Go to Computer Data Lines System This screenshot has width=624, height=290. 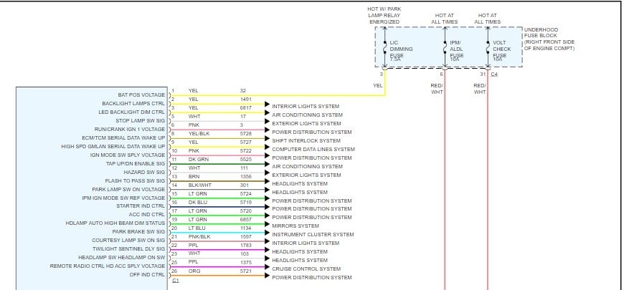[x=313, y=150]
